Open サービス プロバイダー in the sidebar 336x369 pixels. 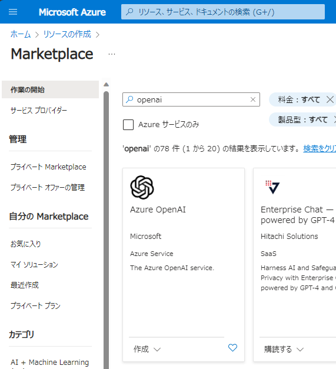coord(39,111)
